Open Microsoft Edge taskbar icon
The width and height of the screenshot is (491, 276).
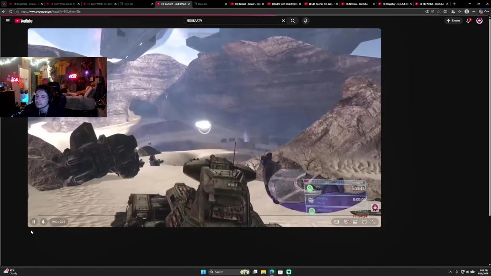click(x=272, y=272)
